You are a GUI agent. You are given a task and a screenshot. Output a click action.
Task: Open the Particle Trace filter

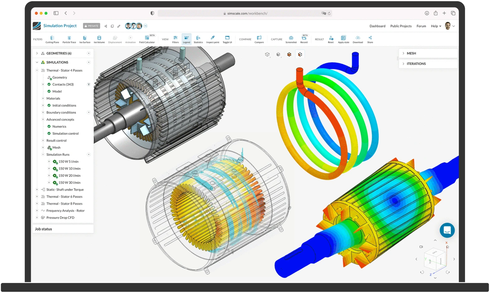69,40
